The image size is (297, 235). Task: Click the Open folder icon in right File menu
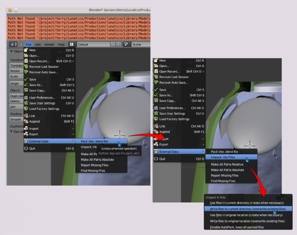coord(156,66)
